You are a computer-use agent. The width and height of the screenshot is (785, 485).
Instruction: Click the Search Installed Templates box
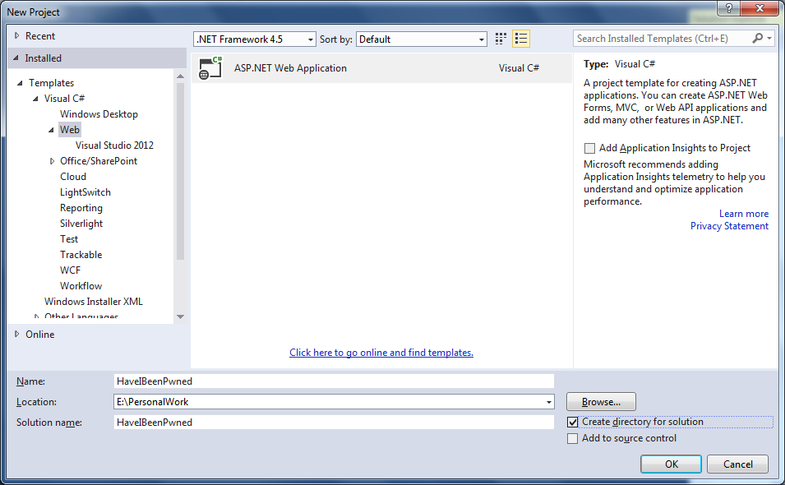point(662,38)
